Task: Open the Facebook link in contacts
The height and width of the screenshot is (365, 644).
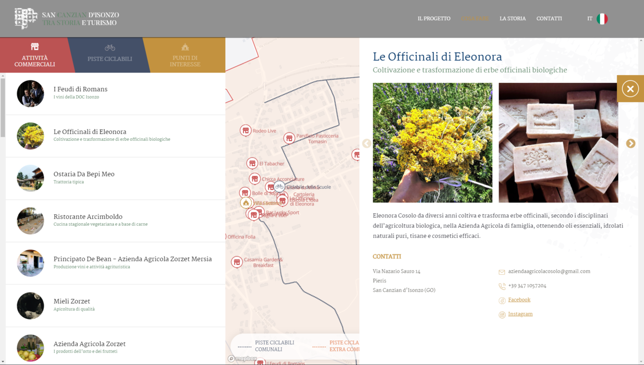Action: click(x=519, y=300)
